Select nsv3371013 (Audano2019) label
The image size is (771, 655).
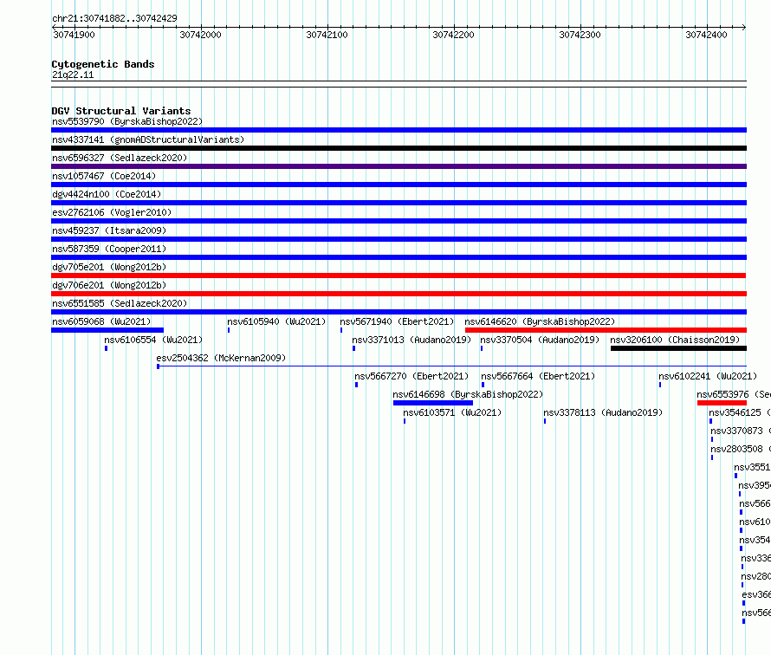(x=411, y=340)
